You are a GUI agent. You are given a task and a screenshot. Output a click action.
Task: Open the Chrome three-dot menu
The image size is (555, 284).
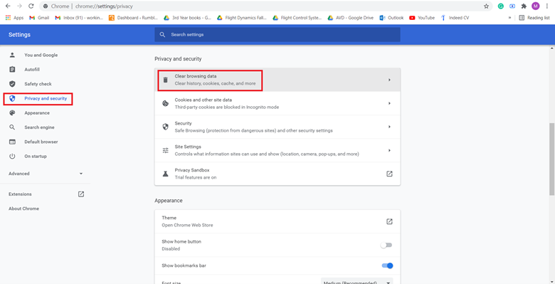[548, 6]
